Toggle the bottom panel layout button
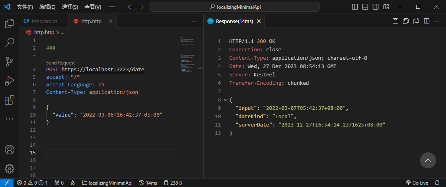Image resolution: width=446 pixels, height=187 pixels. pos(365,7)
